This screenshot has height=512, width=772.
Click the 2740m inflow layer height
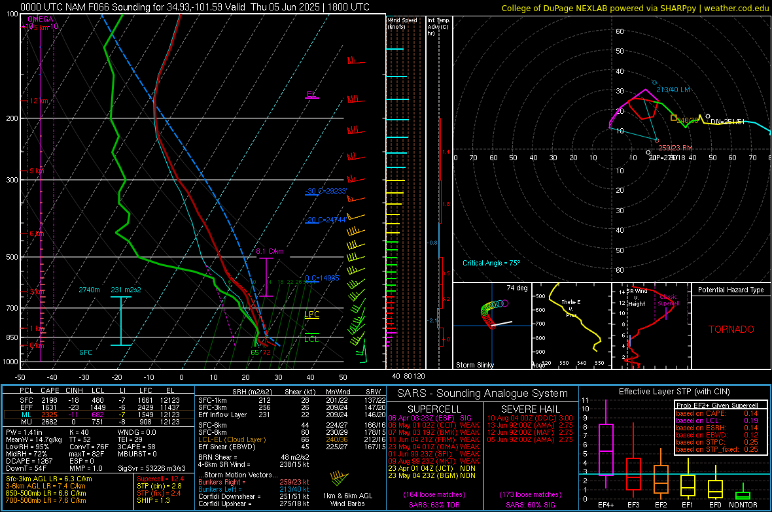(89, 290)
